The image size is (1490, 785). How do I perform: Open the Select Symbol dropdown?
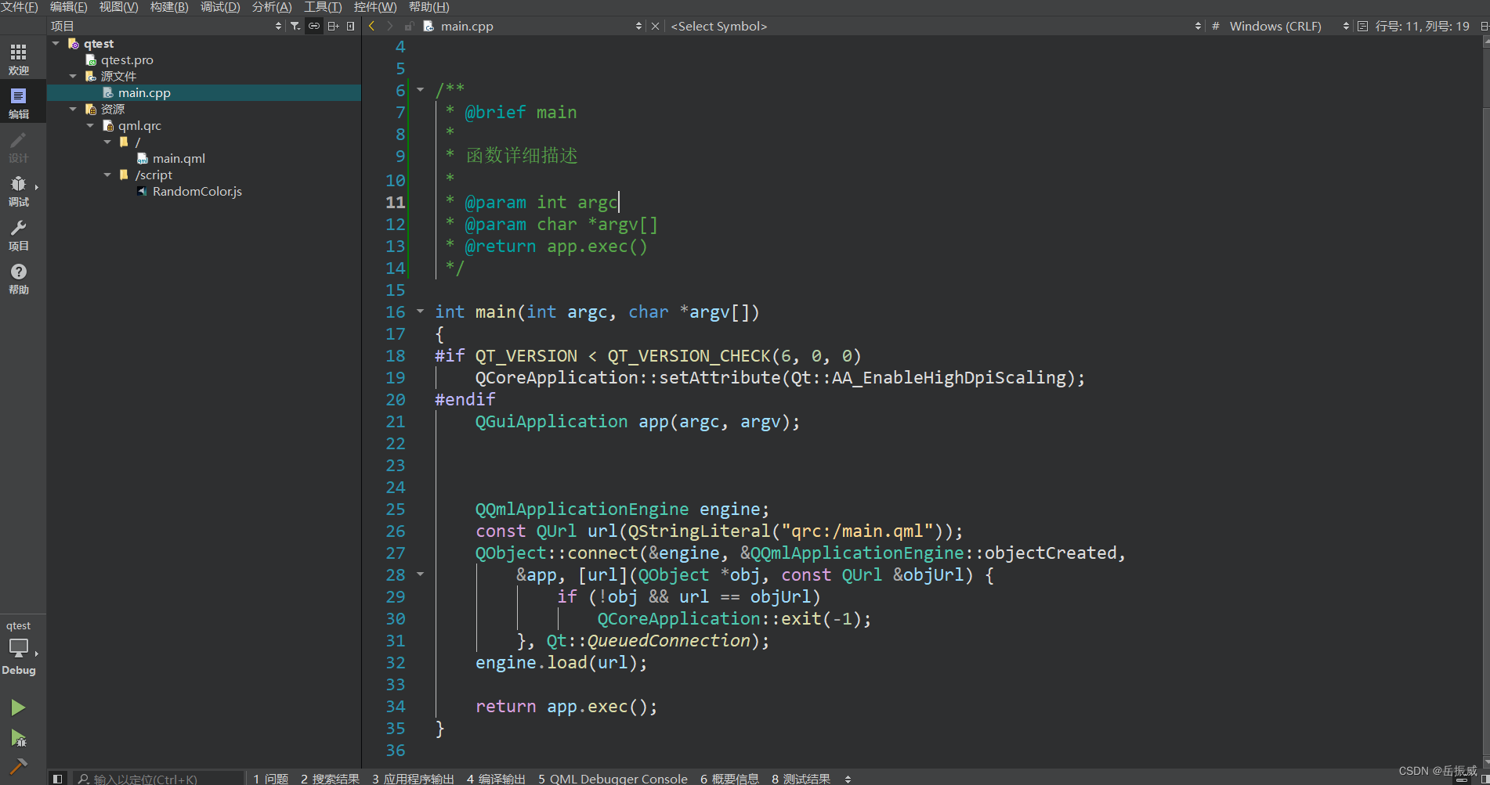click(x=935, y=26)
